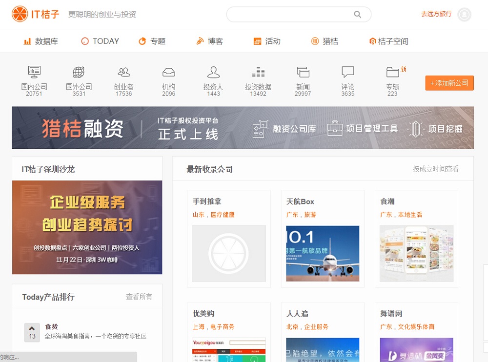
Task: Click the 数据库 bar chart icon
Action: 27,41
